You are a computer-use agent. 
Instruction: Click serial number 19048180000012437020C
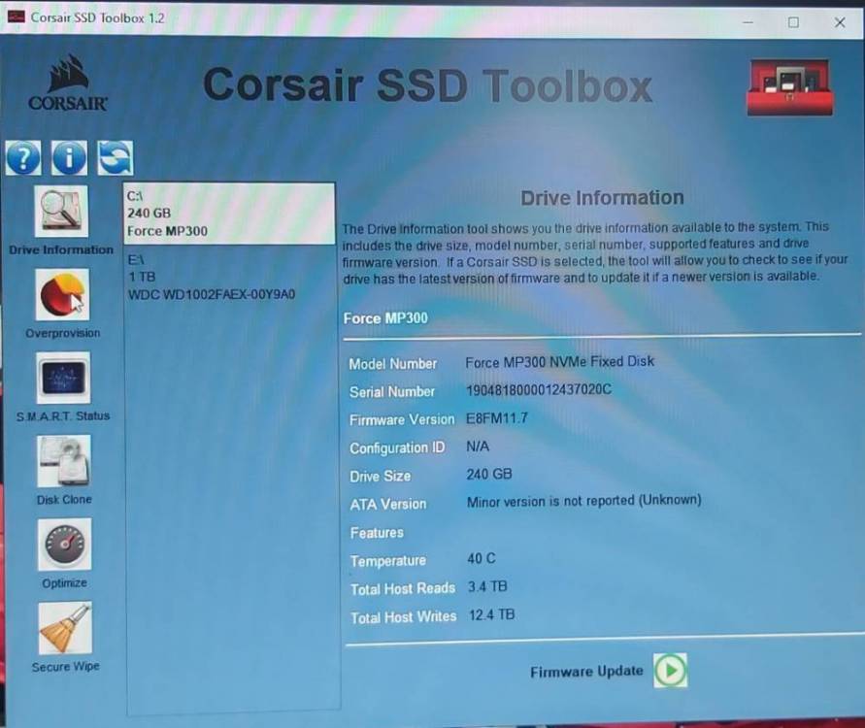tap(539, 390)
